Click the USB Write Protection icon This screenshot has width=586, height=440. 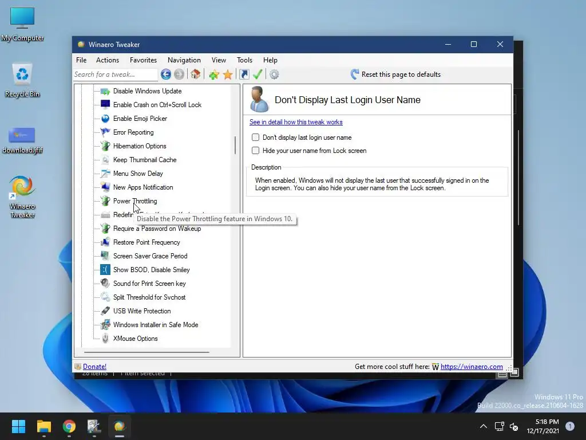pyautogui.click(x=105, y=311)
